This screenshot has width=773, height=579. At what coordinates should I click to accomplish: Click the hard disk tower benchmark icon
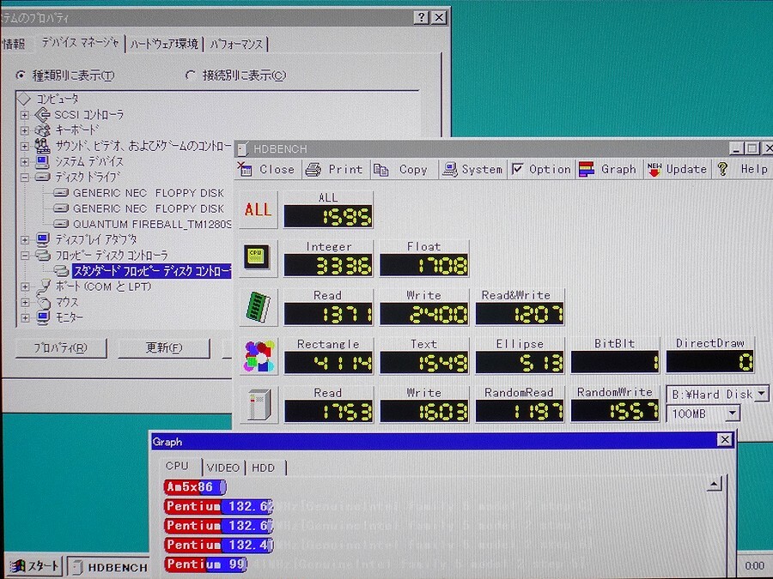(x=259, y=405)
